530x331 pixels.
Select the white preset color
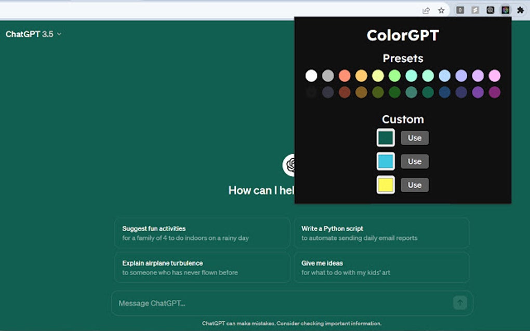pyautogui.click(x=311, y=76)
